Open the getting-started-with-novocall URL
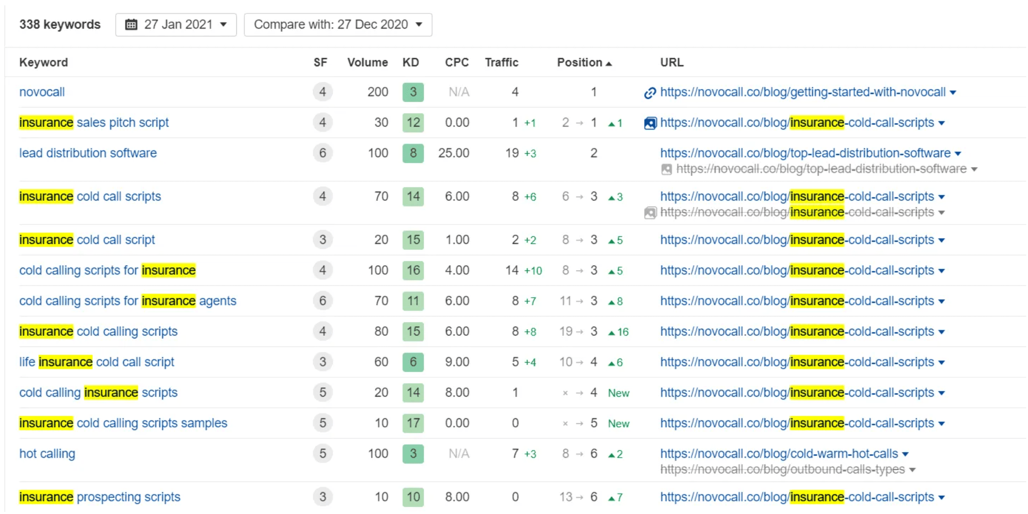The image size is (1028, 514). [x=803, y=92]
